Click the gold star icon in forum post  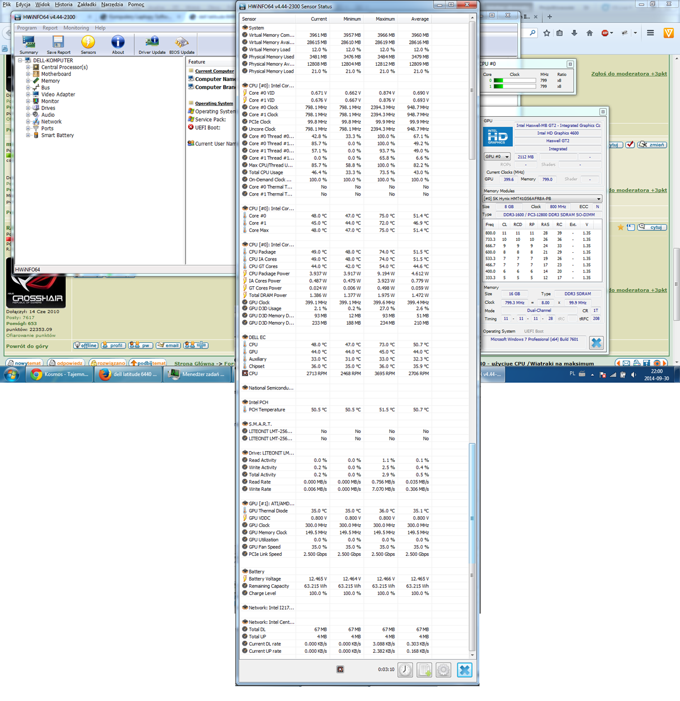pyautogui.click(x=620, y=227)
